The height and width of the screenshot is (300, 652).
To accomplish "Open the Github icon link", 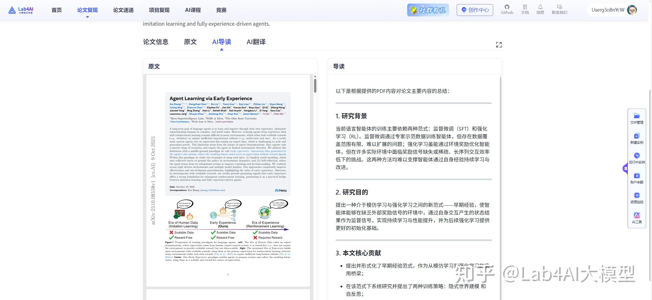I will 507,7.
